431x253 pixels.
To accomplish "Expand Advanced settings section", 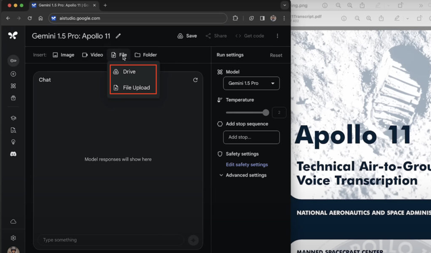I will click(x=243, y=175).
